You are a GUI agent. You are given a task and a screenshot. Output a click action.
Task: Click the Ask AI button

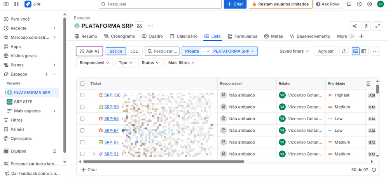[89, 51]
